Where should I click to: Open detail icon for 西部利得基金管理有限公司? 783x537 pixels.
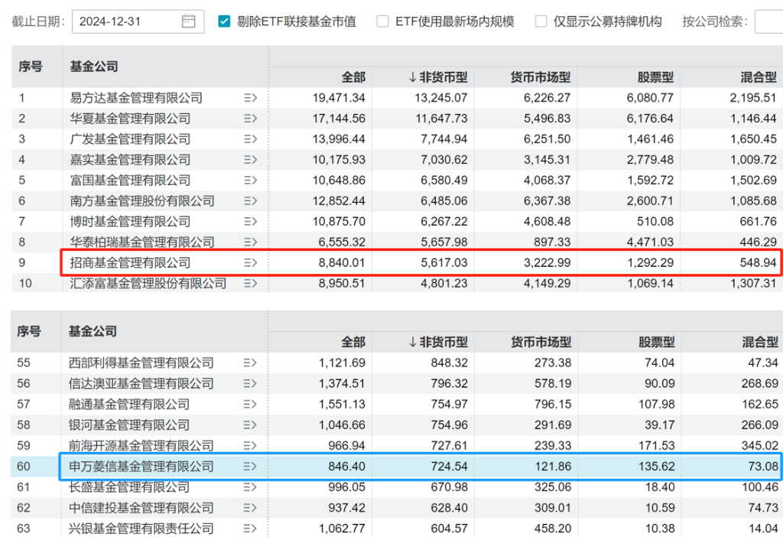(250, 363)
